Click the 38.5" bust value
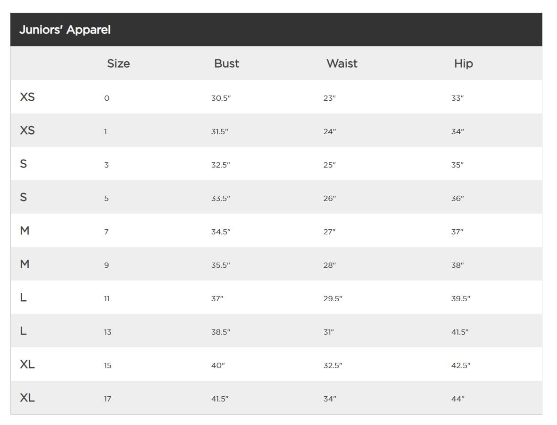The image size is (557, 425). click(221, 332)
